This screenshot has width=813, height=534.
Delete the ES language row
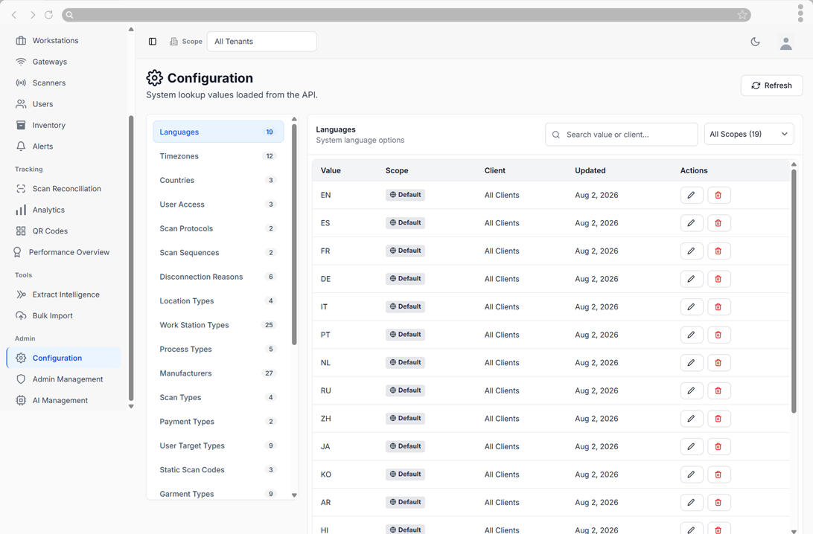pos(718,223)
